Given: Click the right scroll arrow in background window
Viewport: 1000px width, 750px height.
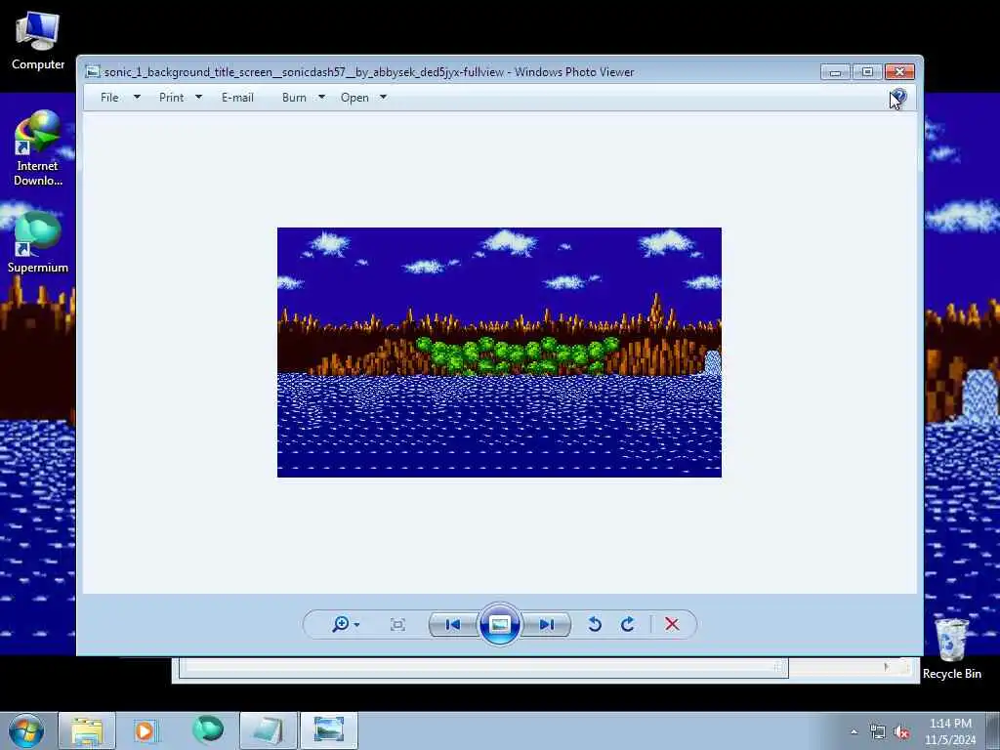Looking at the screenshot, I should [x=886, y=667].
